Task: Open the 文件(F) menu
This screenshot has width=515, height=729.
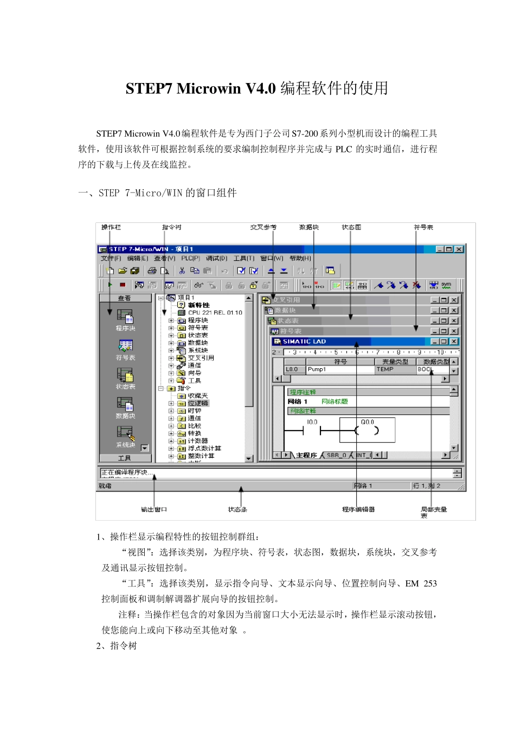Action: 111,259
